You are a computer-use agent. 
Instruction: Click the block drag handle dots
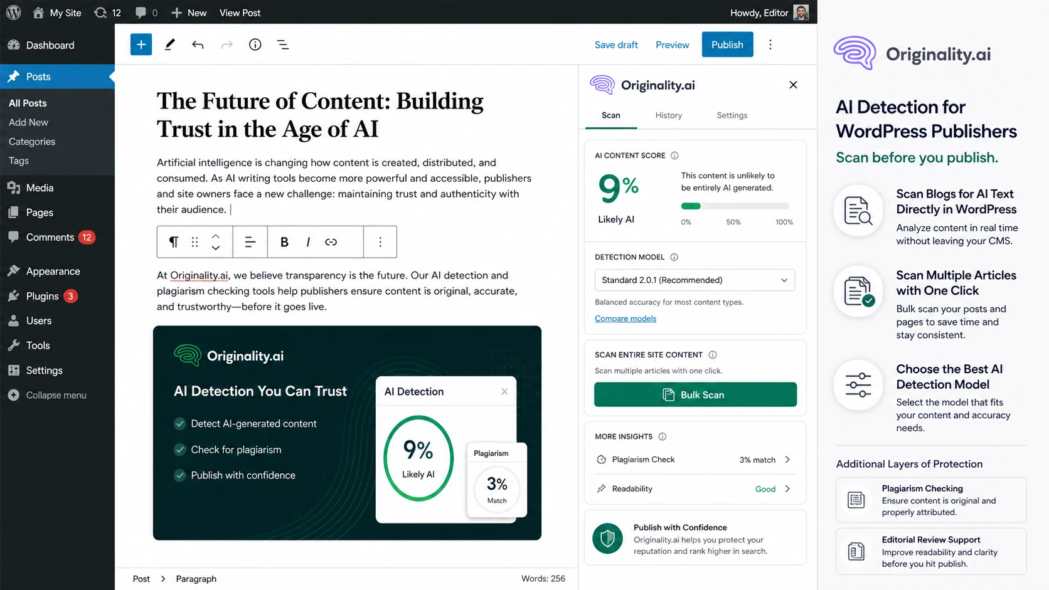[x=195, y=242]
